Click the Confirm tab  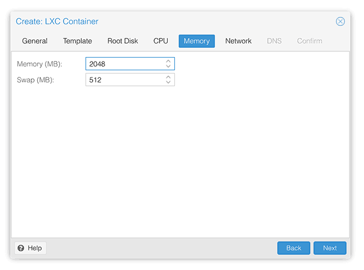309,41
